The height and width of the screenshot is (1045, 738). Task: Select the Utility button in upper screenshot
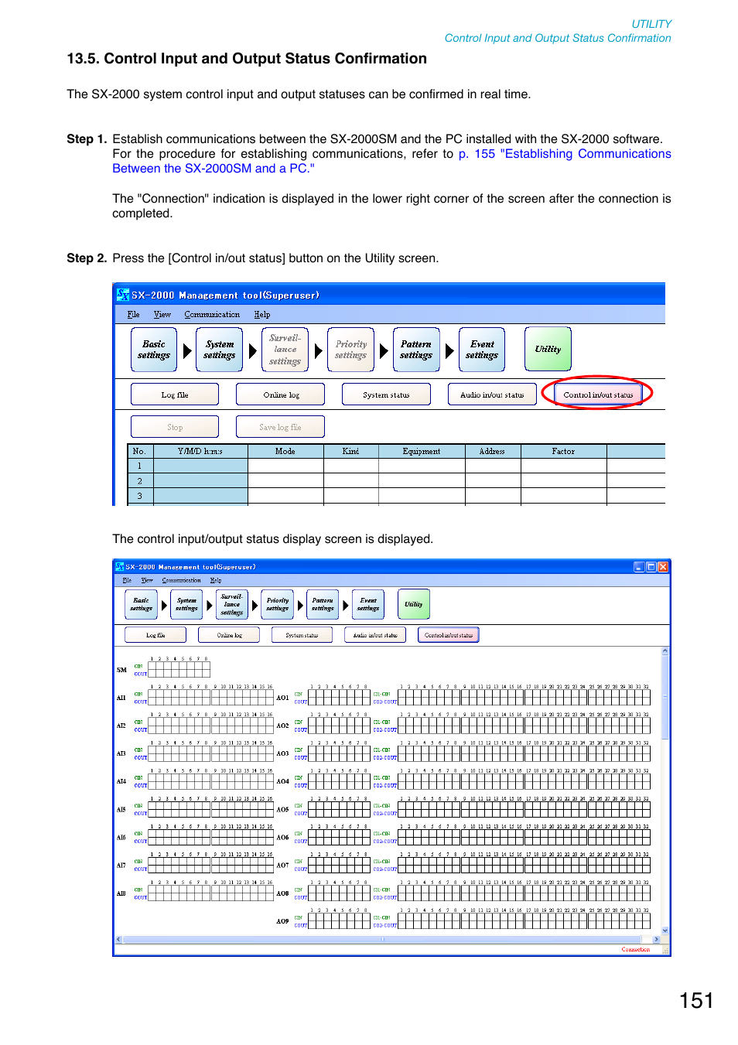coord(548,349)
